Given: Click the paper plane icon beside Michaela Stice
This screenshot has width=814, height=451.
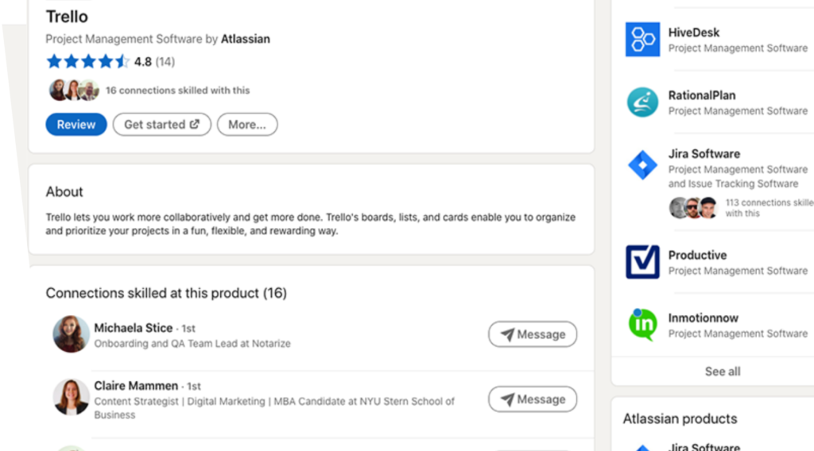Looking at the screenshot, I should coord(507,334).
